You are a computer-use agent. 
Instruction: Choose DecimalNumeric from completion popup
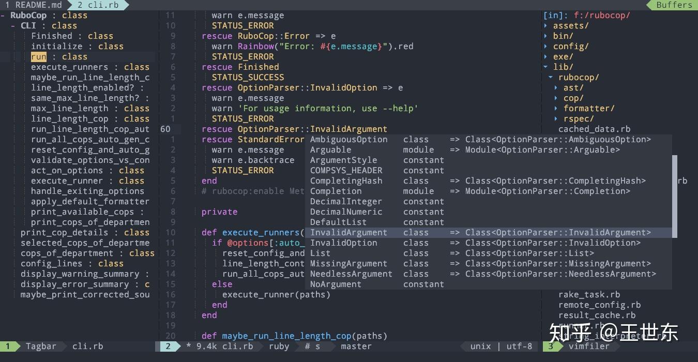[489, 212]
